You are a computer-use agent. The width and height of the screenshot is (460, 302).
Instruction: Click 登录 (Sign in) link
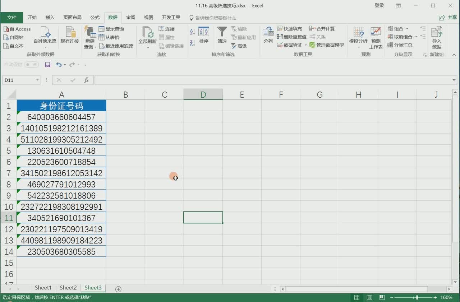point(379,5)
